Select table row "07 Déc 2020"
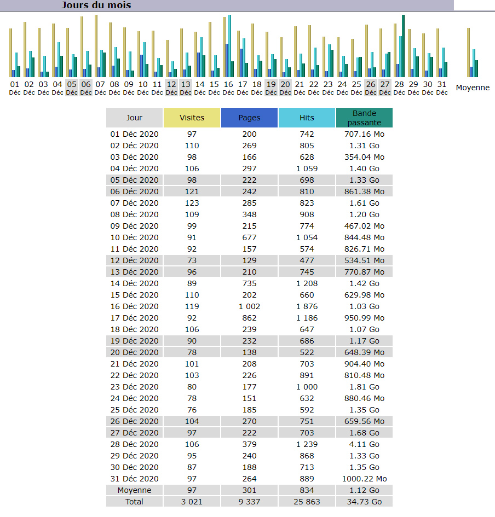495x517 pixels. coord(250,203)
